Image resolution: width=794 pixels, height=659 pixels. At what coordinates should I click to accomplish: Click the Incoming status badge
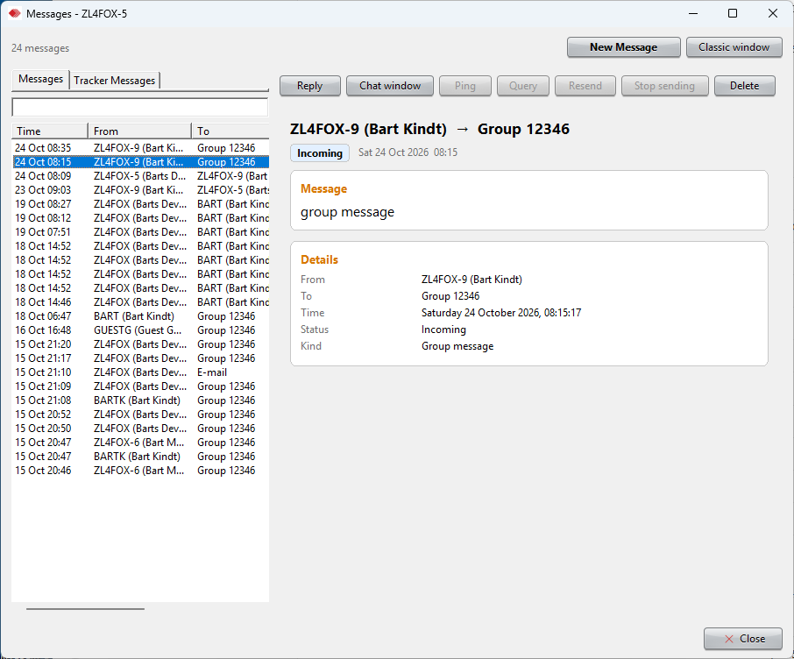pos(320,153)
